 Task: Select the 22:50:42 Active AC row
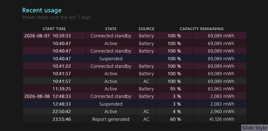[135, 111]
